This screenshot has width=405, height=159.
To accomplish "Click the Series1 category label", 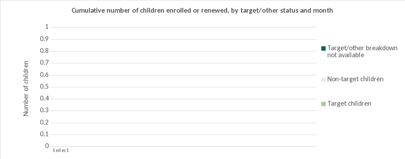I will (x=60, y=151).
